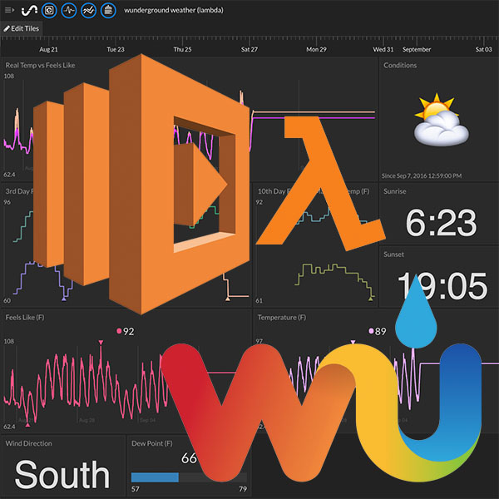Viewport: 499px width, 499px height.
Task: Click the 61 axis label in 10th Day chart
Action: (259, 300)
